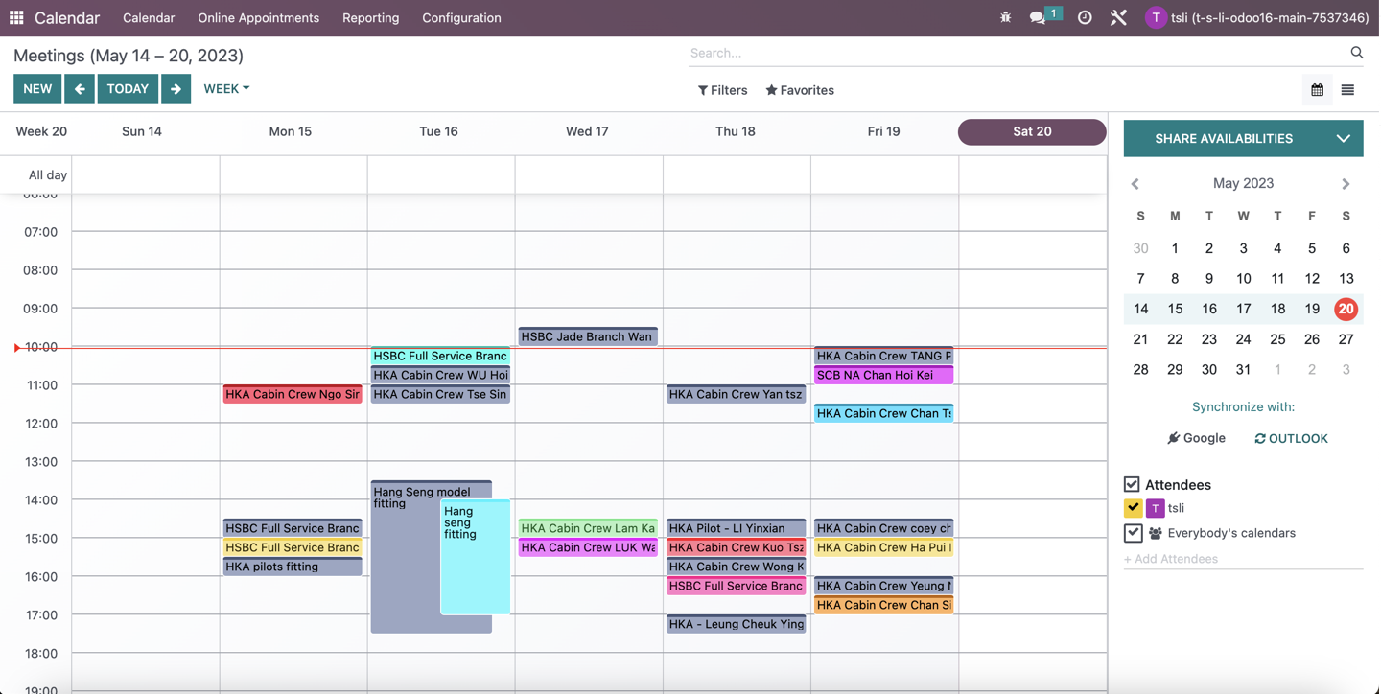1381x694 pixels.
Task: Switch to calendar view icon
Action: (1317, 90)
